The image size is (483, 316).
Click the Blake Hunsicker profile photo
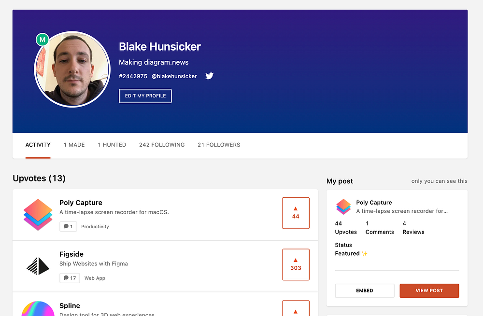point(72,69)
